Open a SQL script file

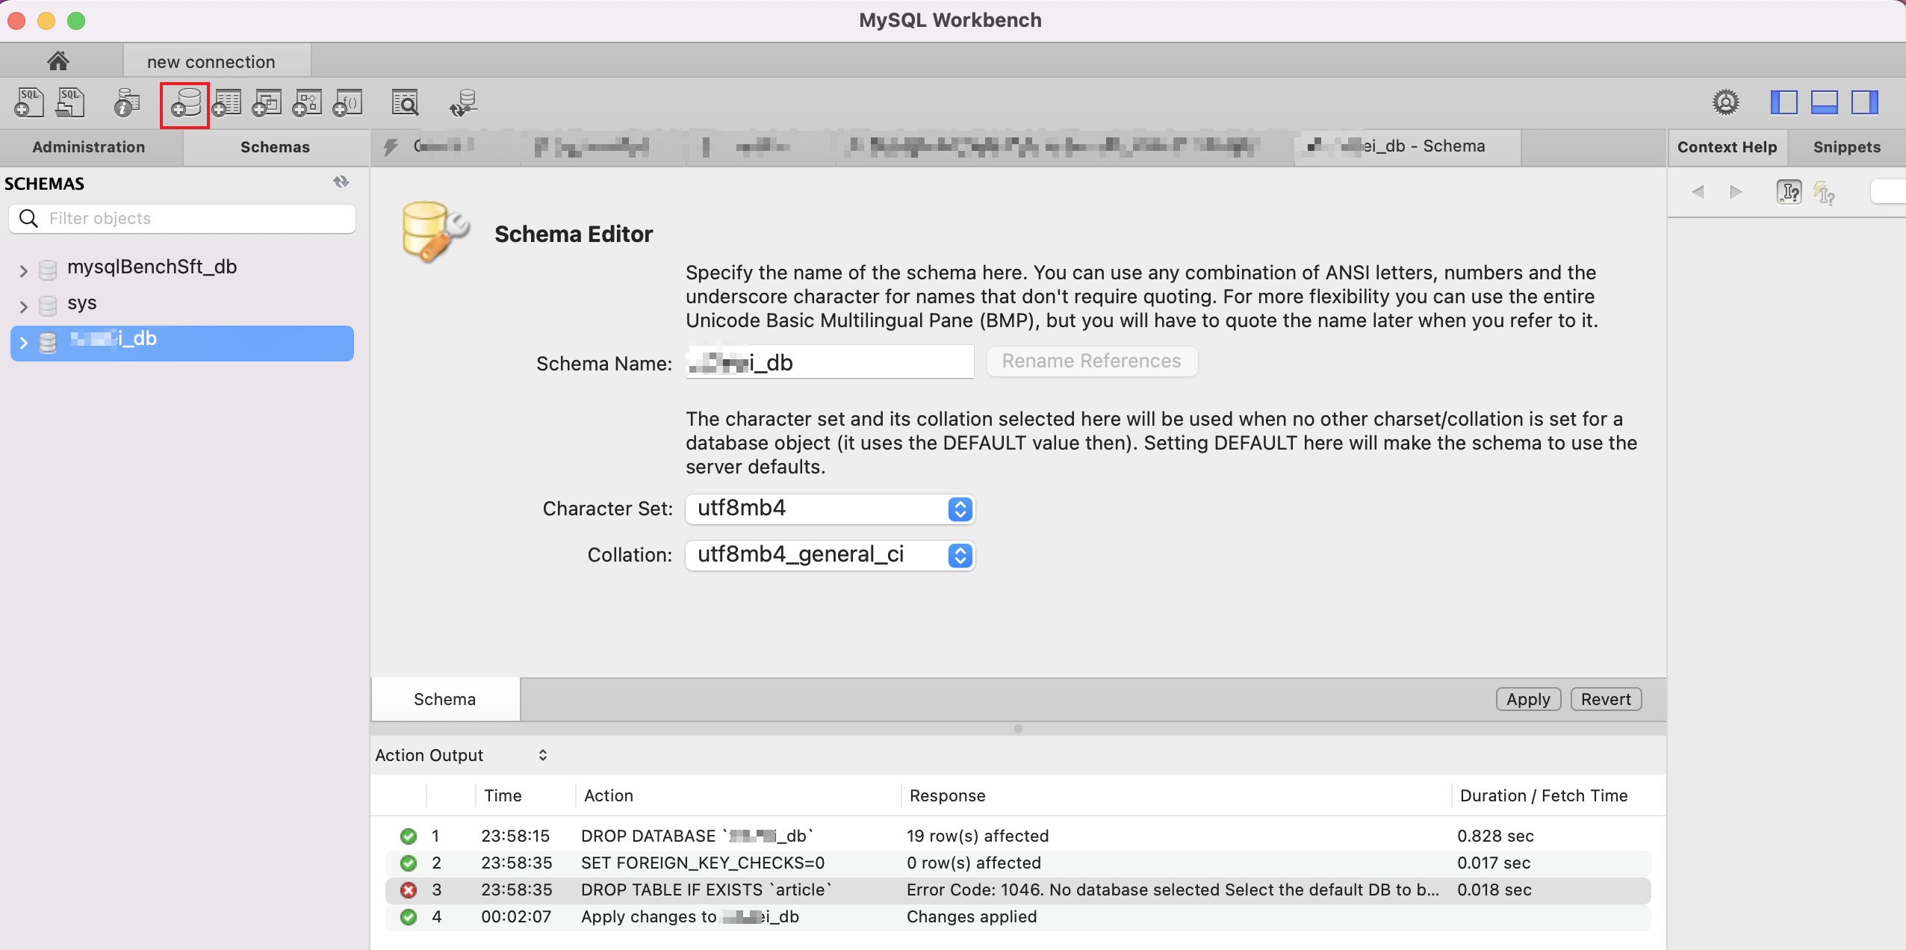point(69,103)
